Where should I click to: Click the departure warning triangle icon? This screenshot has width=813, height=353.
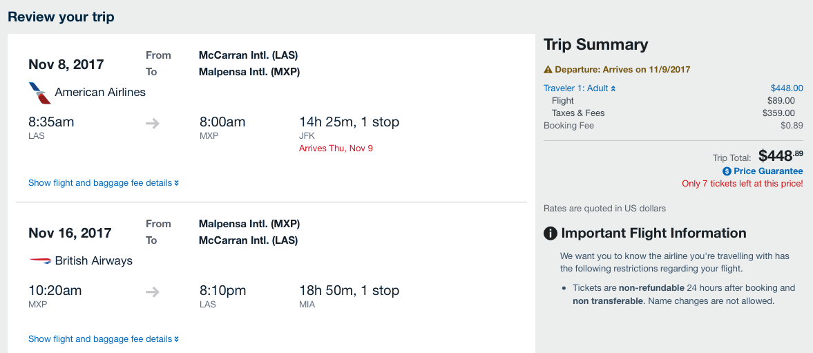coord(548,70)
